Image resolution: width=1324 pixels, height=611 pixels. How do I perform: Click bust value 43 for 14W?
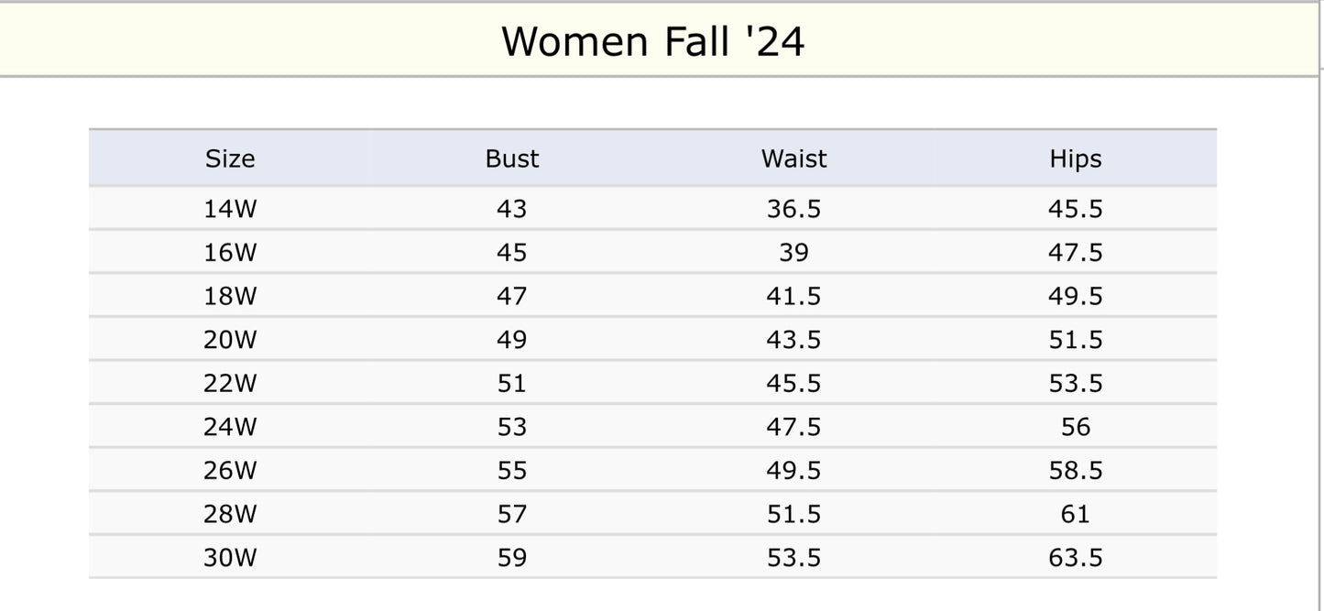(x=512, y=209)
